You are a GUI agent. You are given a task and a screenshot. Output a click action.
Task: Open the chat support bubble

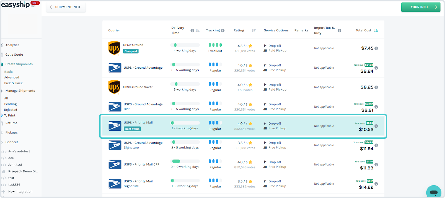(x=434, y=192)
